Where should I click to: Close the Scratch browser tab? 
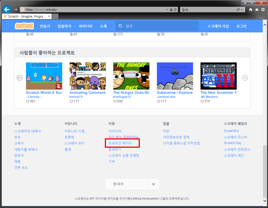[x=49, y=16]
